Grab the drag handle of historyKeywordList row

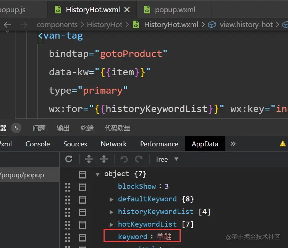(x=68, y=212)
